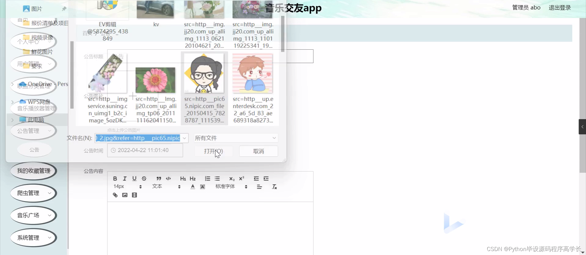The width and height of the screenshot is (586, 255).
Task: Increase the paragraph indent
Action: 266,179
